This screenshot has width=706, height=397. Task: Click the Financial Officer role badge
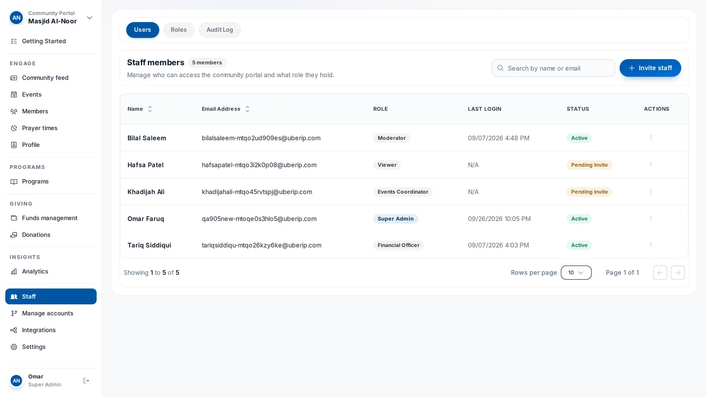(x=398, y=245)
